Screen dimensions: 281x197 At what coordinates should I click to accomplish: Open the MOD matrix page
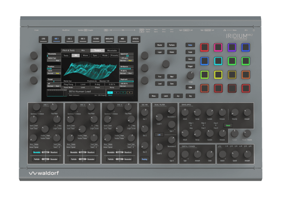click(x=122, y=39)
